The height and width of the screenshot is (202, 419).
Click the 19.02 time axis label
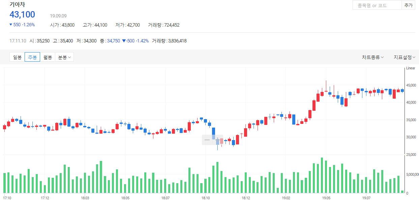pyautogui.click(x=286, y=198)
